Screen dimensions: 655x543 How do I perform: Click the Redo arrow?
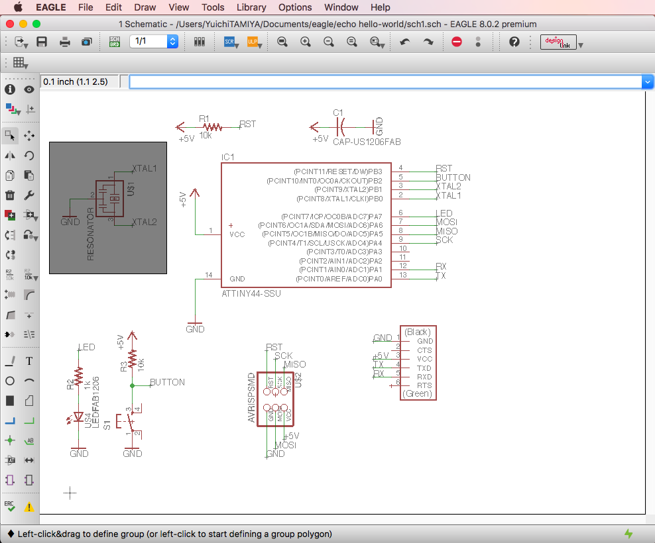click(428, 42)
